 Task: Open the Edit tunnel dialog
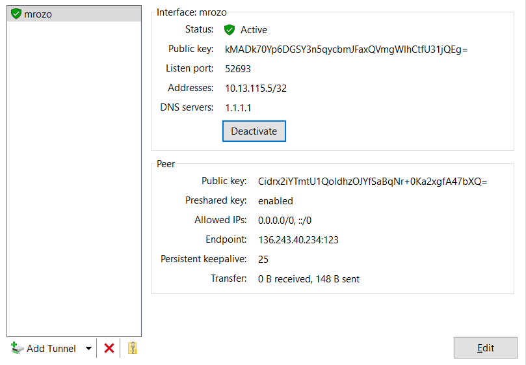point(485,348)
